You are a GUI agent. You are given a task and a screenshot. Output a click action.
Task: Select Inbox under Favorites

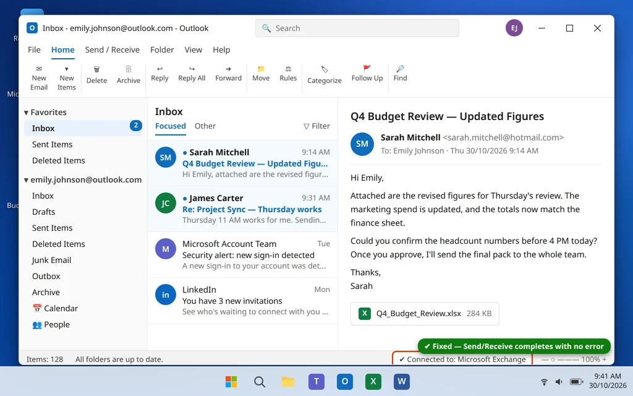point(83,128)
